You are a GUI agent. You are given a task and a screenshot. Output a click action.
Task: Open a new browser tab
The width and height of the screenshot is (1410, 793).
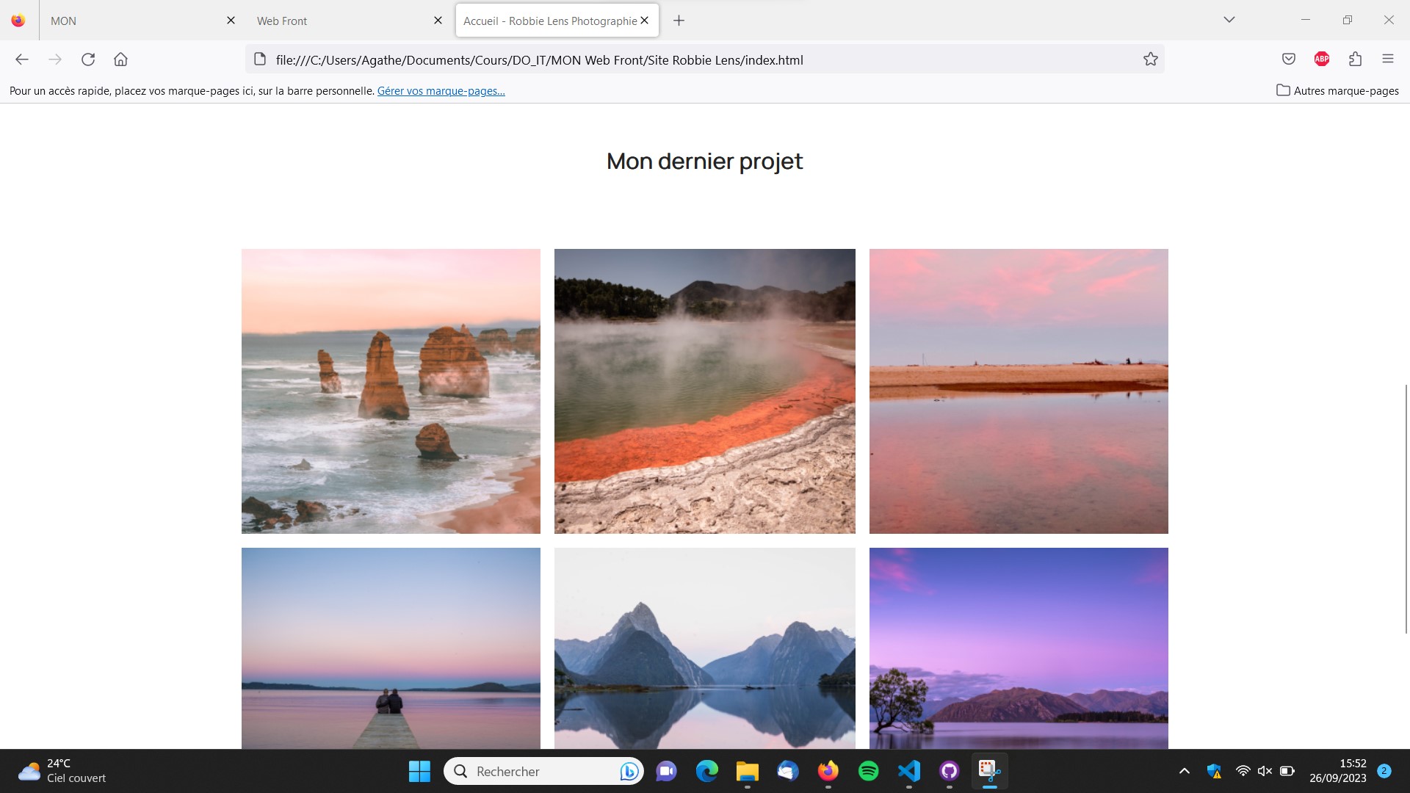coord(679,21)
